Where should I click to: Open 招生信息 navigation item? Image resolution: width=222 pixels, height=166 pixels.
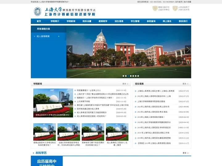[x=119, y=21]
